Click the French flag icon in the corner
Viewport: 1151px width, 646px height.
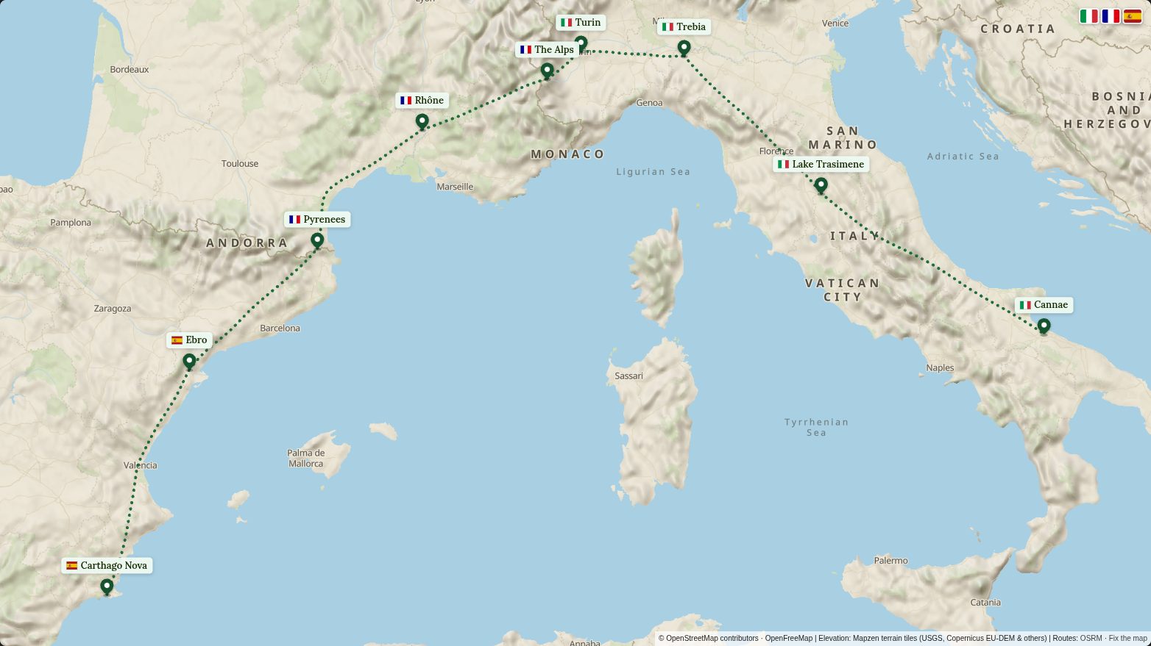(1111, 16)
